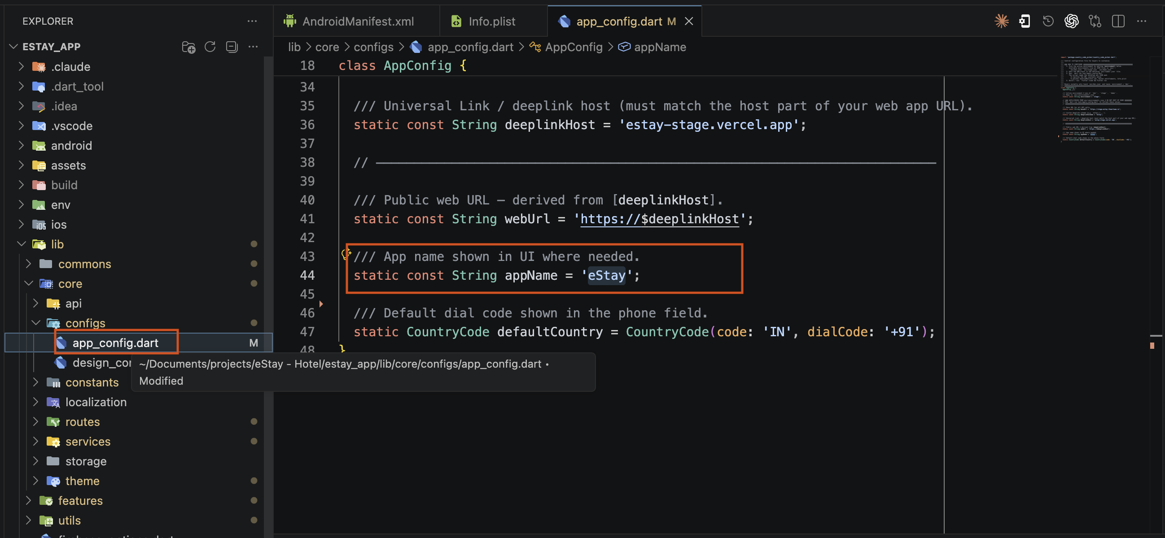Click line number 44 in the gutter

click(307, 276)
